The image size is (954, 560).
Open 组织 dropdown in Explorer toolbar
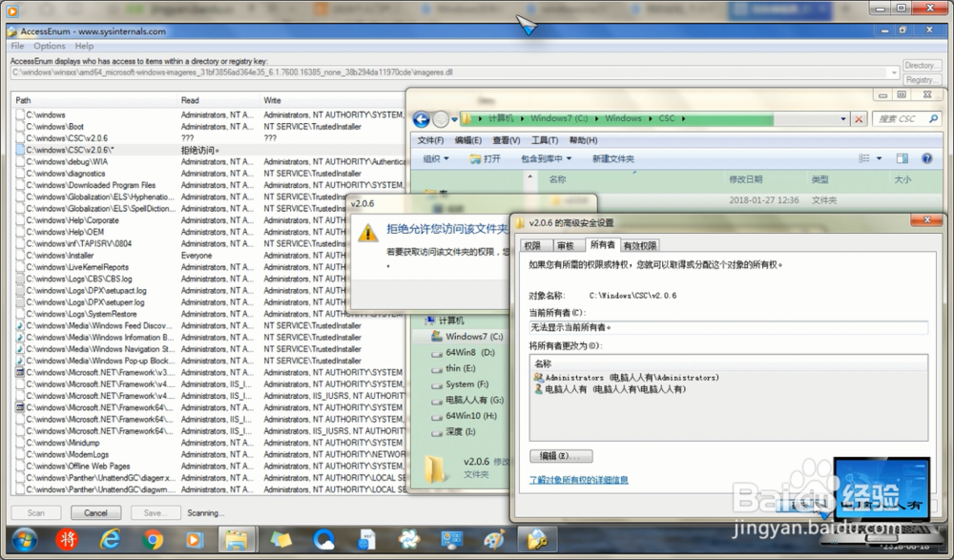(436, 159)
